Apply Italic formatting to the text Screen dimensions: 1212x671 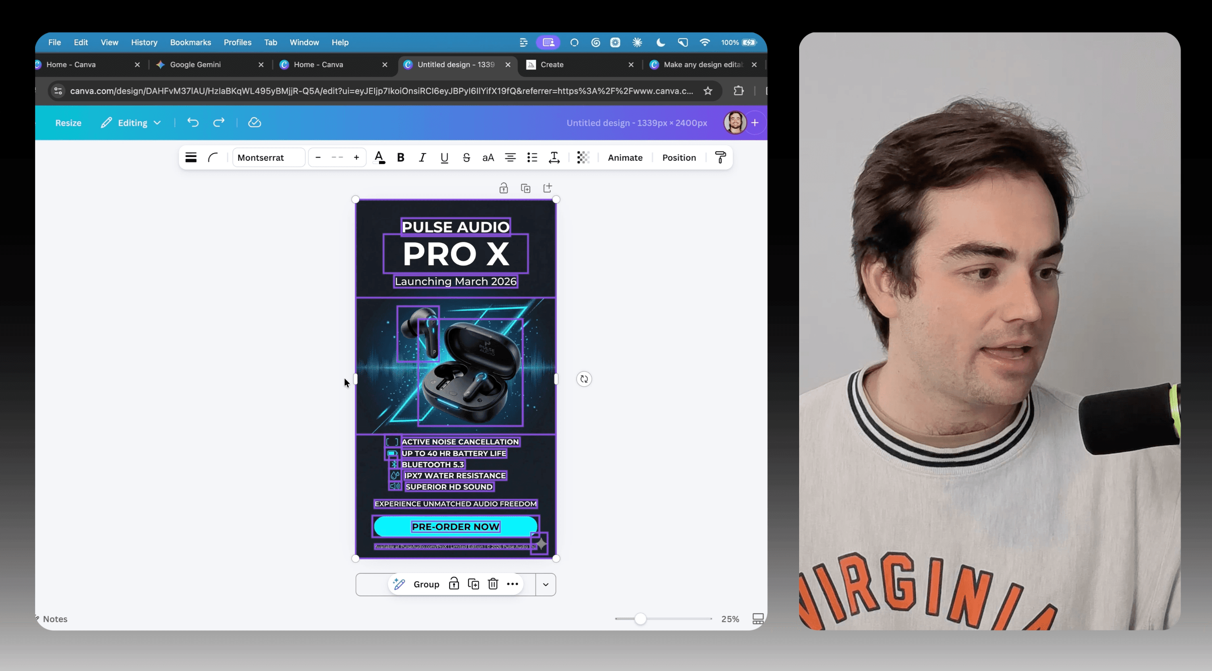click(x=422, y=158)
